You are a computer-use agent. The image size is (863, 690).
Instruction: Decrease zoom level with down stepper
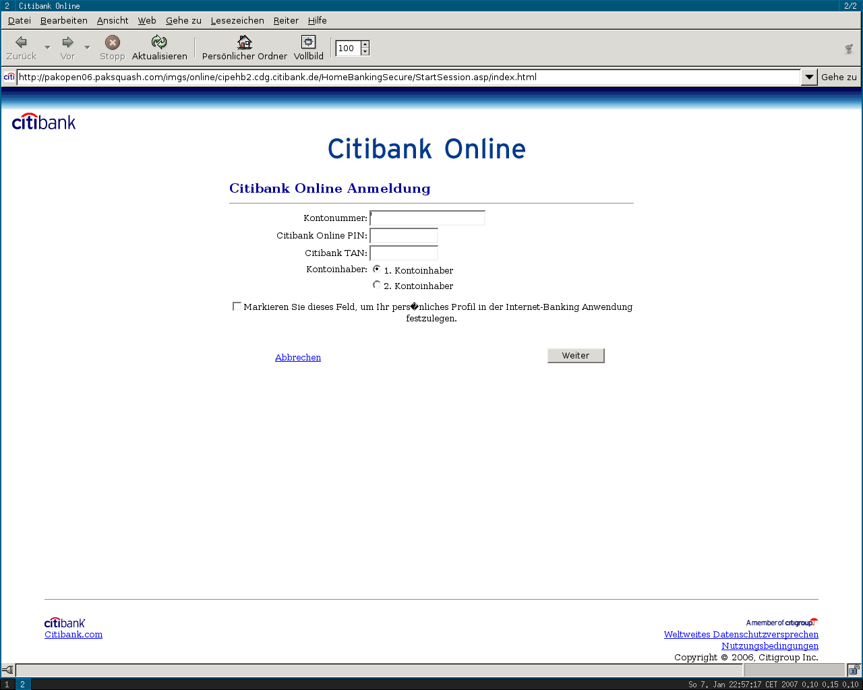click(365, 52)
